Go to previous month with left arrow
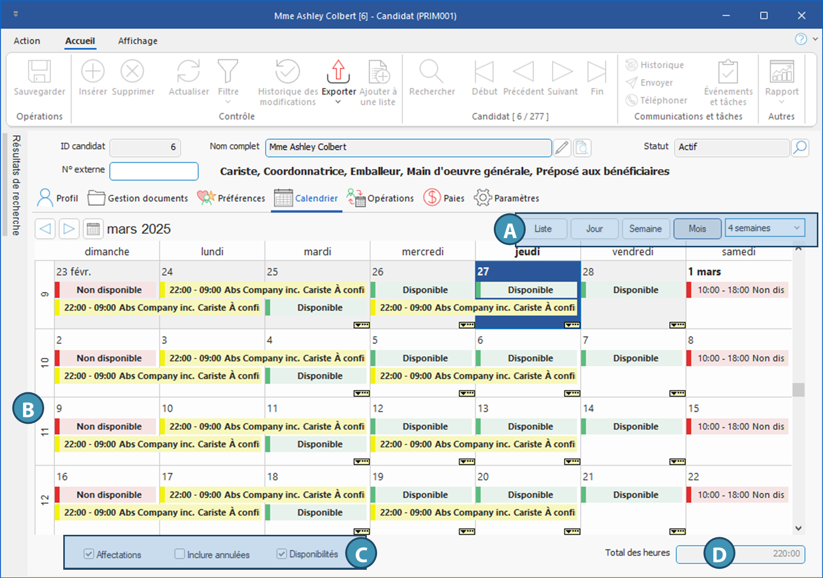 (45, 229)
